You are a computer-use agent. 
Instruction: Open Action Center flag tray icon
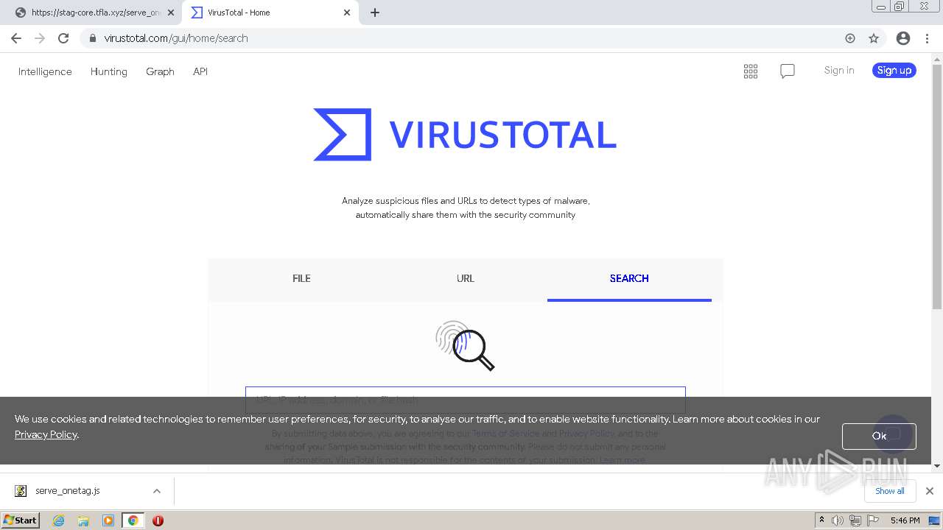(x=872, y=520)
